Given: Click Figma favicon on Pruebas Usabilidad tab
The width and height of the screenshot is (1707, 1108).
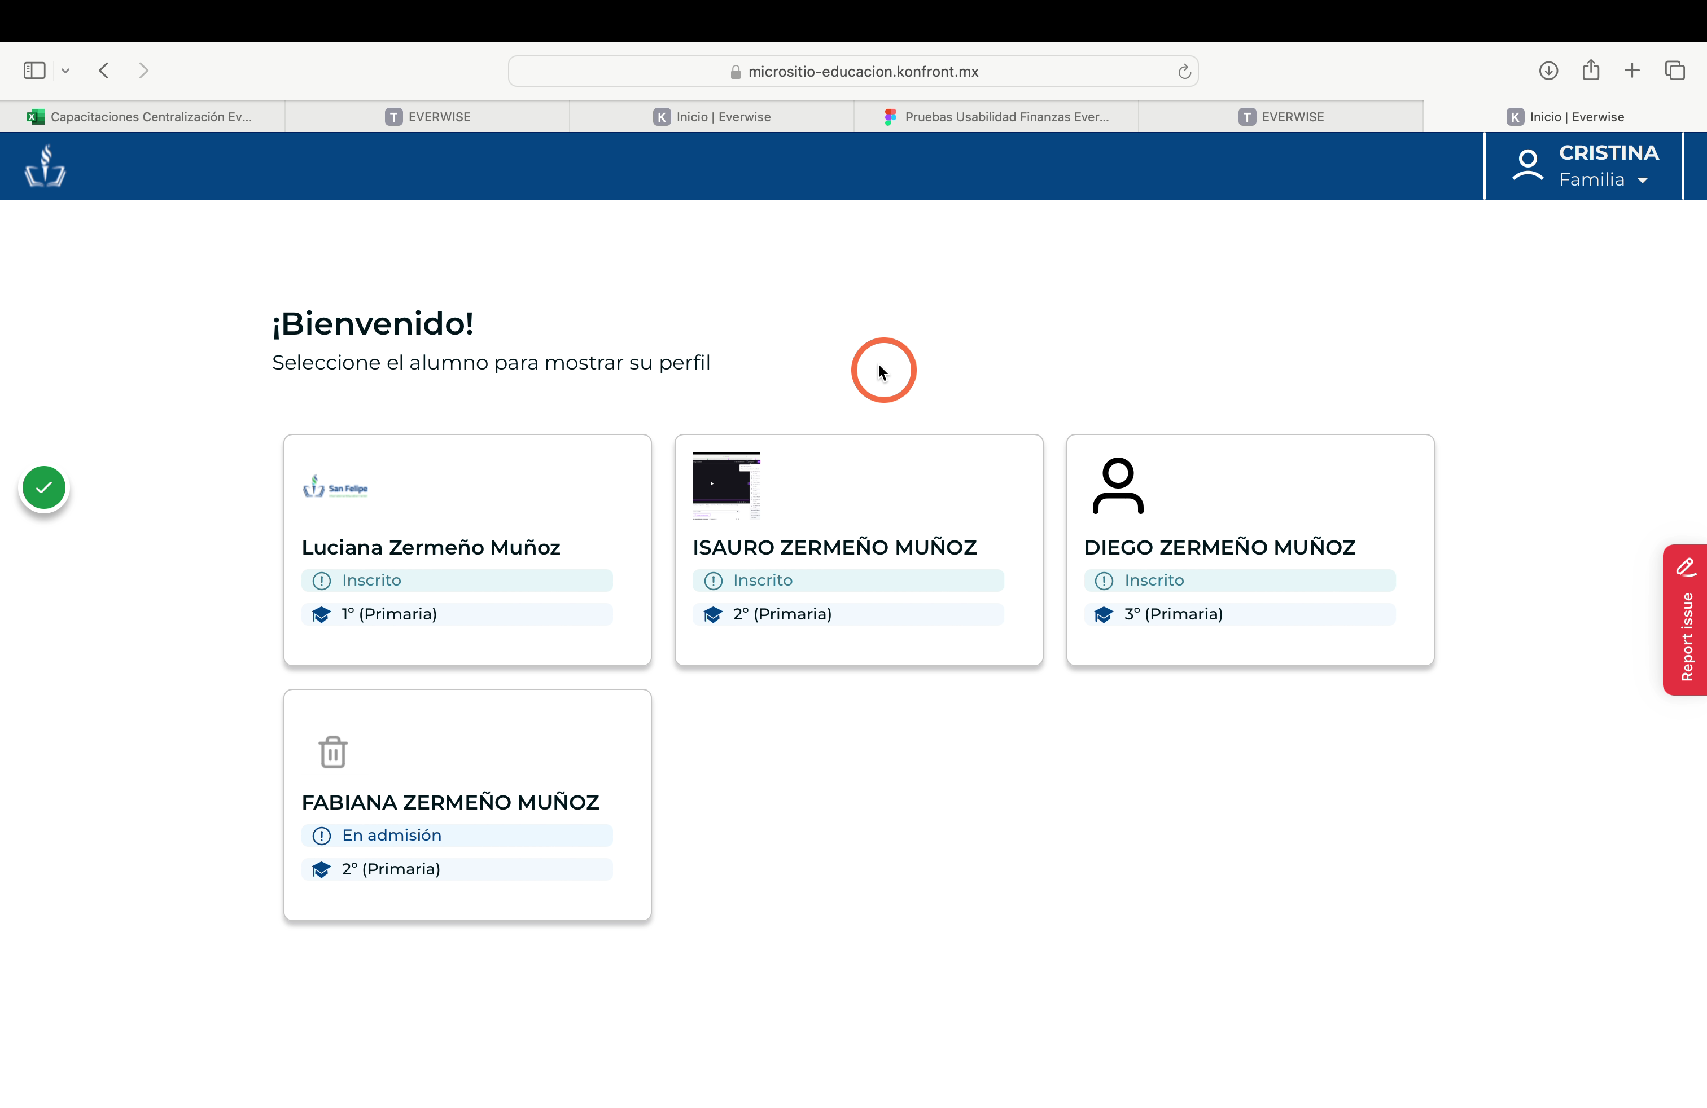Looking at the screenshot, I should 890,117.
